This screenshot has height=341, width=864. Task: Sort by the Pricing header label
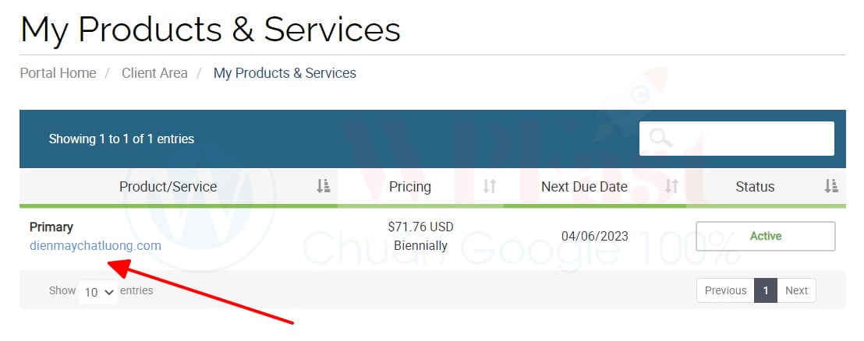(x=409, y=186)
